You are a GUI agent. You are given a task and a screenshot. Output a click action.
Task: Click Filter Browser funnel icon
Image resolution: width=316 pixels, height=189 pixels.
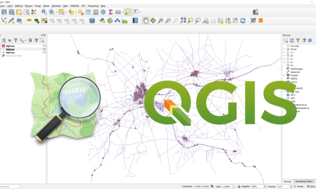(x=298, y=40)
